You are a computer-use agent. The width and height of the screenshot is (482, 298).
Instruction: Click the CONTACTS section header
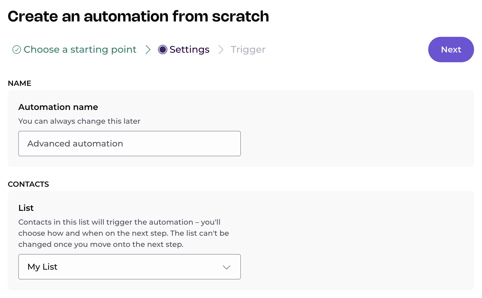click(28, 184)
